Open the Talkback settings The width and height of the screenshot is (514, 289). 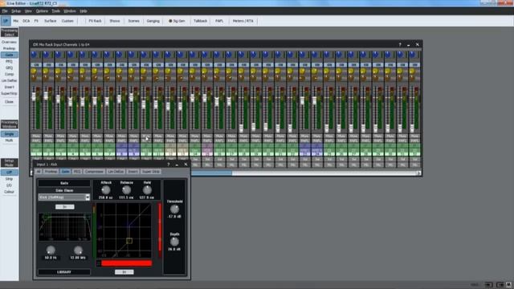point(200,21)
